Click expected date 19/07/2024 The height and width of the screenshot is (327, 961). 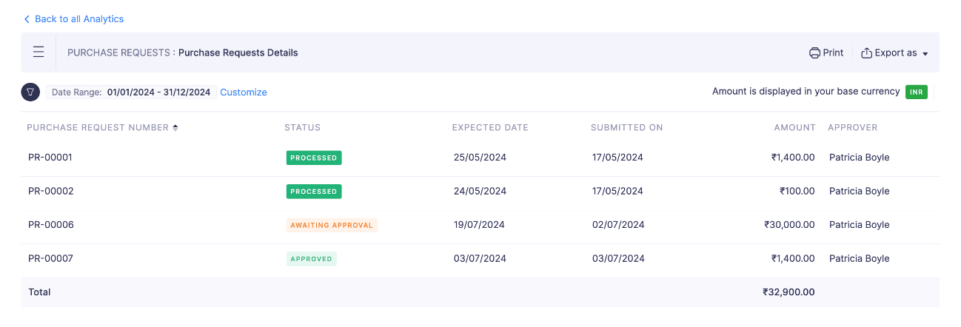coord(479,225)
